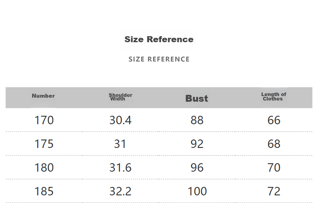318x203 pixels.
Task: Click size number 185 cell
Action: [44, 191]
